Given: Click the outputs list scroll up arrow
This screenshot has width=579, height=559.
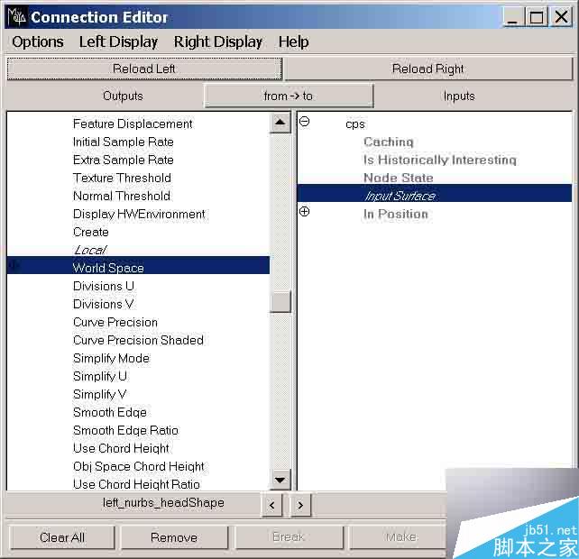Looking at the screenshot, I should (280, 123).
